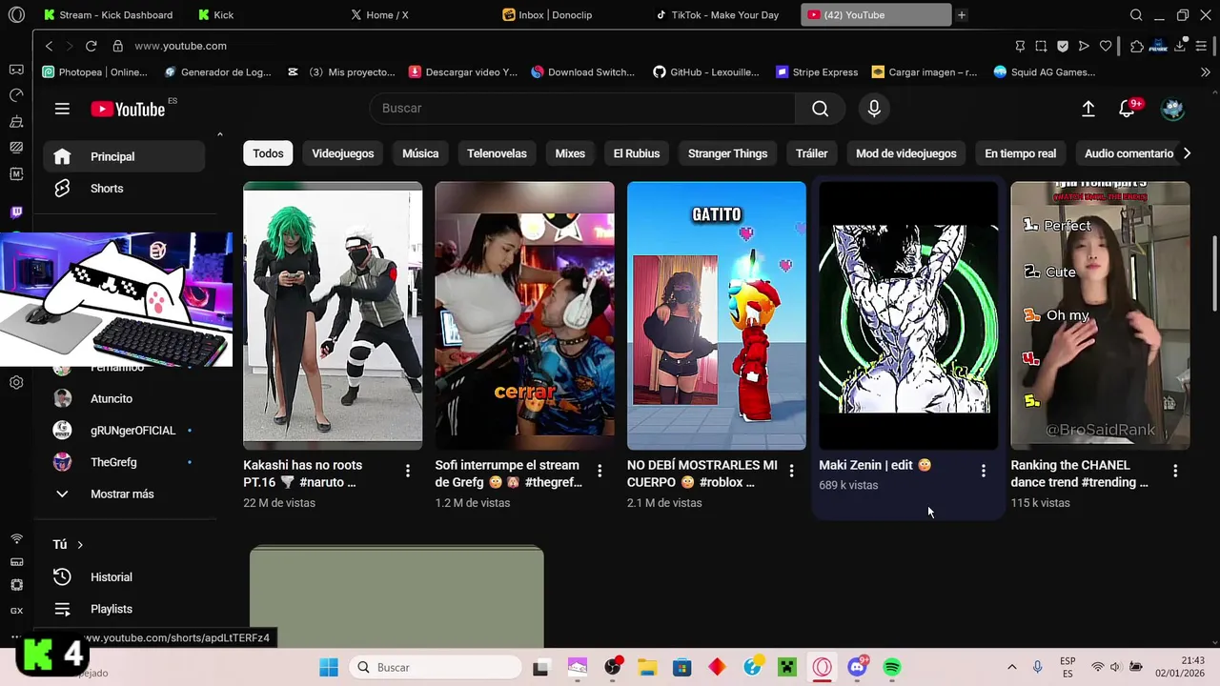Switch to the TikTok browser tab
The width and height of the screenshot is (1220, 686).
pos(717,15)
